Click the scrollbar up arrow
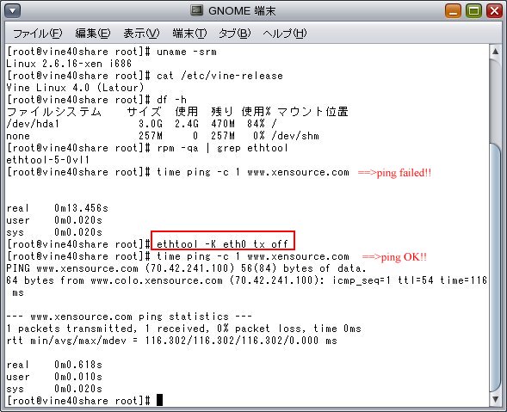507x412 pixels. 495,52
